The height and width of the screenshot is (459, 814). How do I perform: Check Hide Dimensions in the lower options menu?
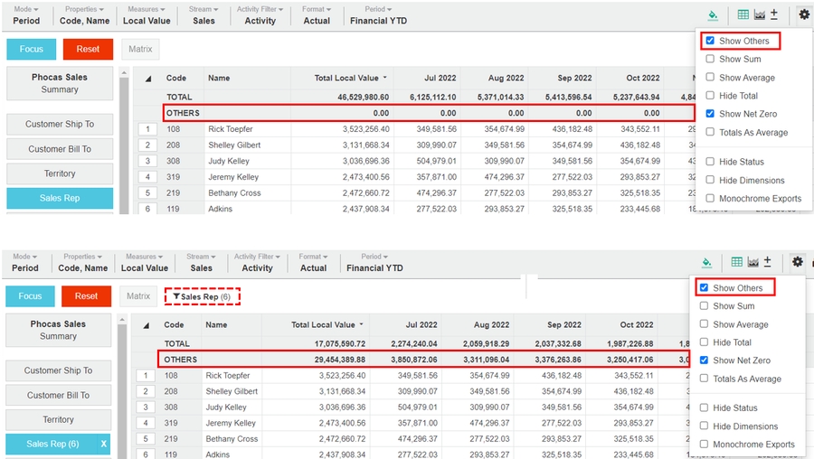[705, 426]
